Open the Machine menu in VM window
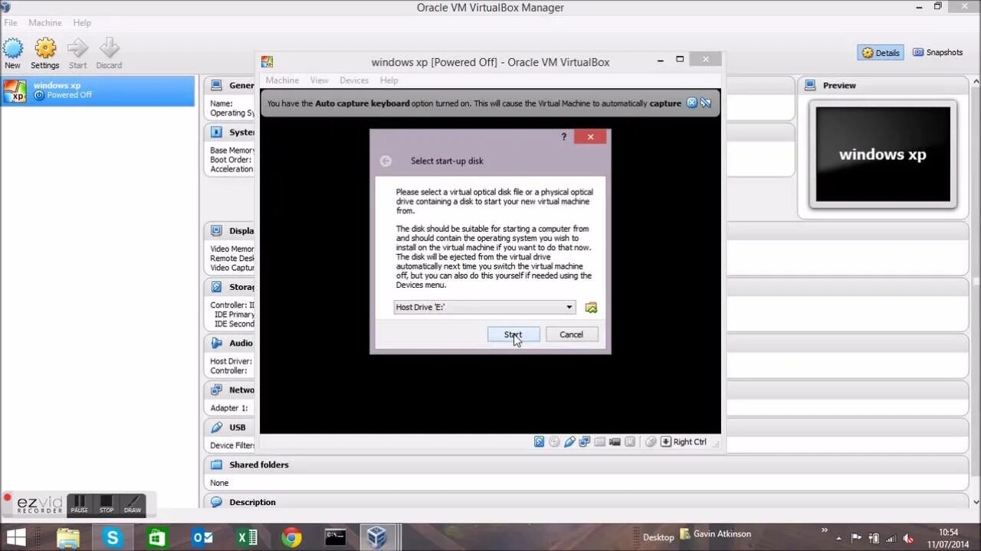Image resolution: width=981 pixels, height=551 pixels. point(282,80)
